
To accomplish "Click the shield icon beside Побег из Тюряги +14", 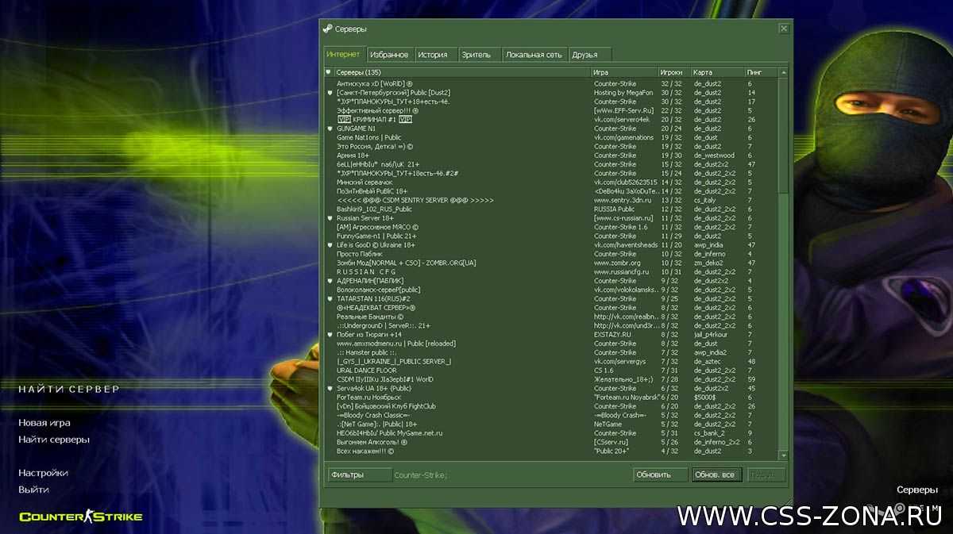I will (329, 335).
